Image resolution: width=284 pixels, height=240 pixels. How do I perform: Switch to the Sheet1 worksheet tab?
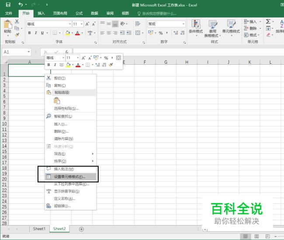39,229
